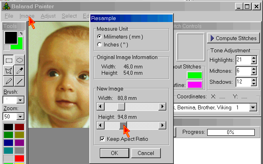Select the rectangle selection tool
The height and width of the screenshot is (164, 263).
(x=9, y=60)
